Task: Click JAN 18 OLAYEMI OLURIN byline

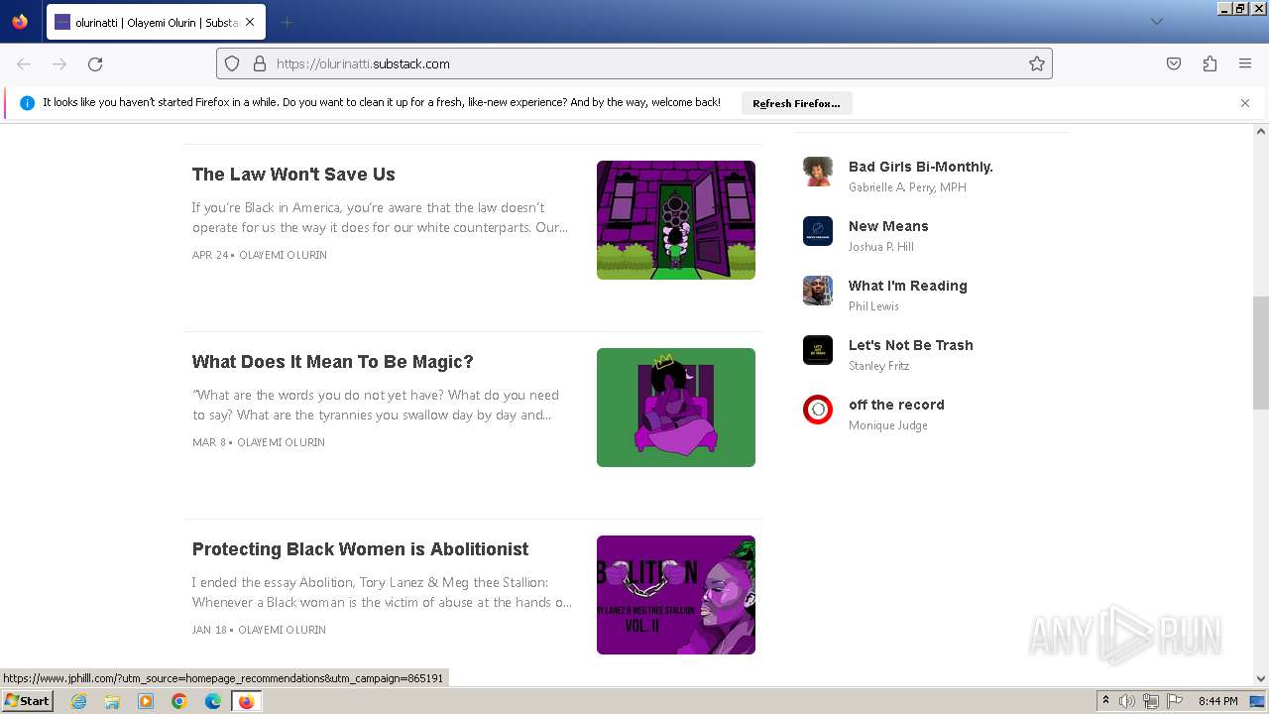Action: tap(259, 630)
